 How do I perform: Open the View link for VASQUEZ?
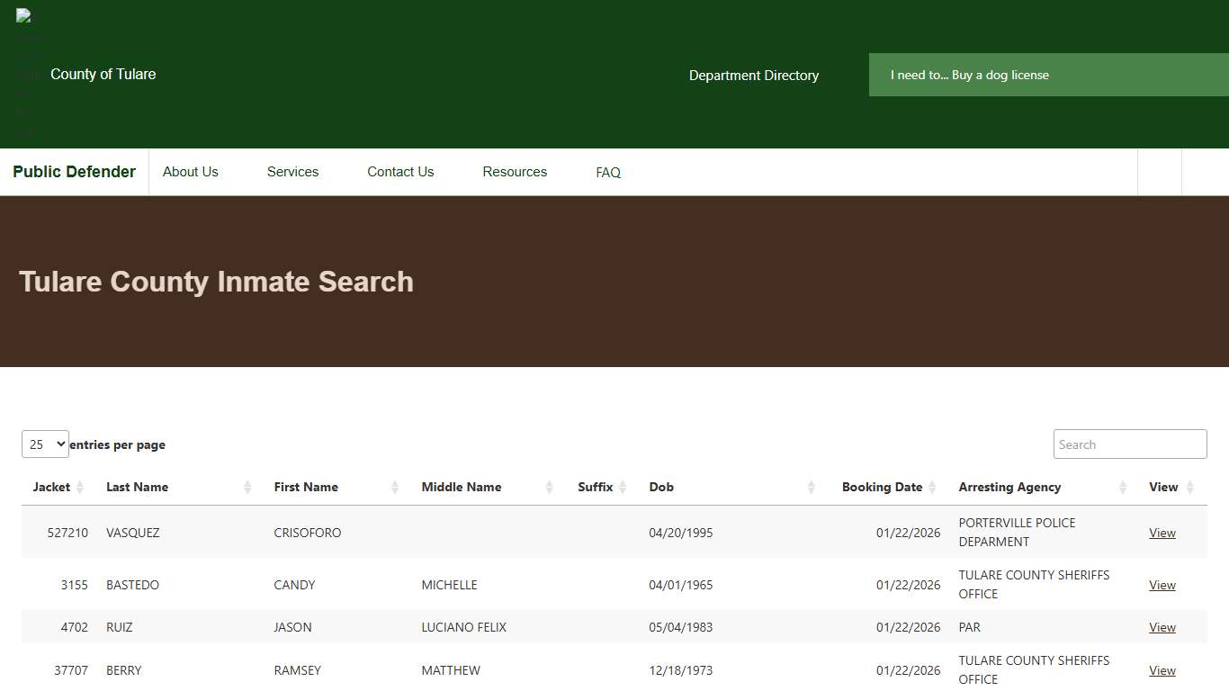click(x=1162, y=532)
